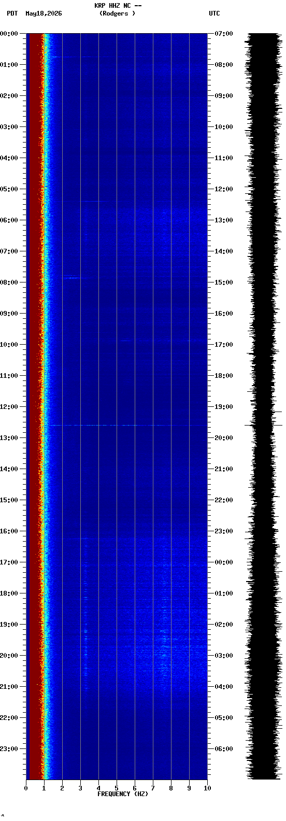Click the 14:00 PDT time label on left axis

coord(9,469)
